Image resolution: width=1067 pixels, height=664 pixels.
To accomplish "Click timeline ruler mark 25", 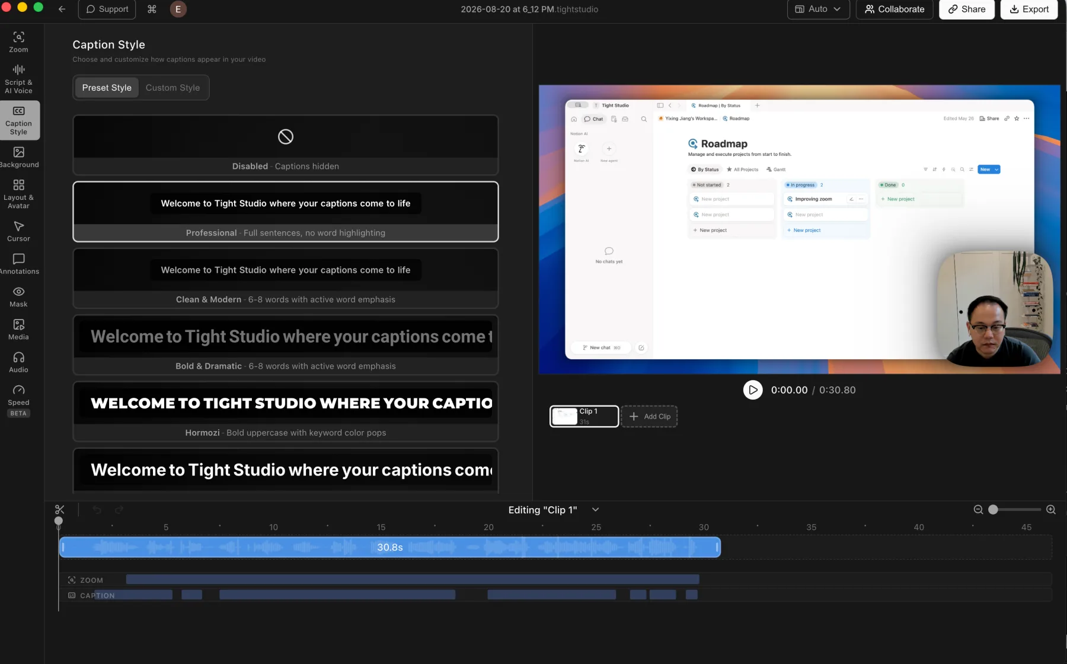I will (x=596, y=527).
